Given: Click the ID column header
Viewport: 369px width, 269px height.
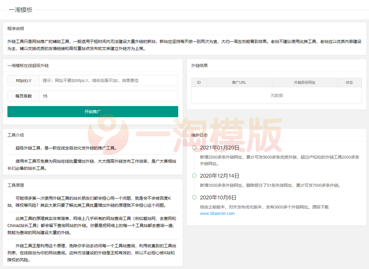Looking at the screenshot, I should (x=199, y=82).
